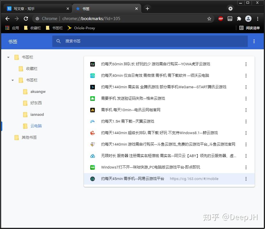Click the browser forward arrow

(17, 19)
